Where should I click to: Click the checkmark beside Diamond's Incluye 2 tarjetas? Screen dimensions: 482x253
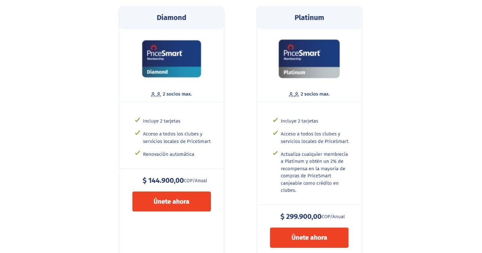pyautogui.click(x=137, y=120)
